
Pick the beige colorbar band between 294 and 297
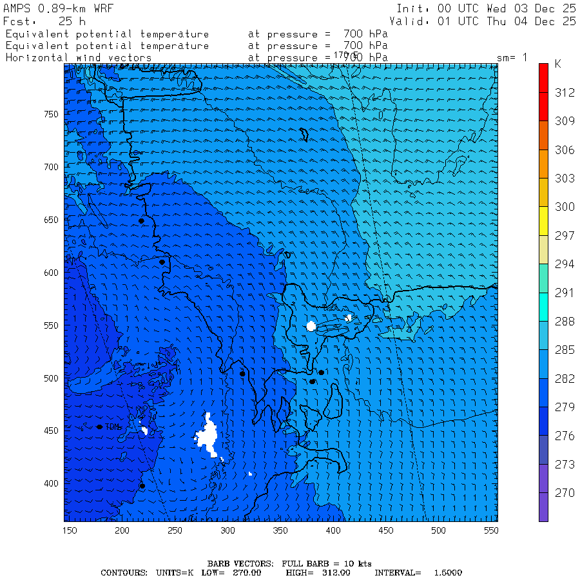543,249
